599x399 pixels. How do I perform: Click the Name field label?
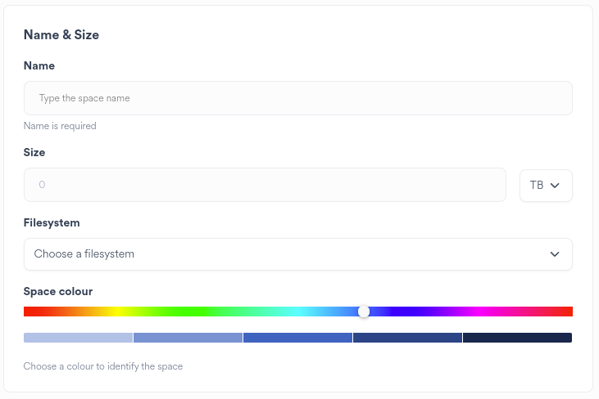[x=39, y=65]
